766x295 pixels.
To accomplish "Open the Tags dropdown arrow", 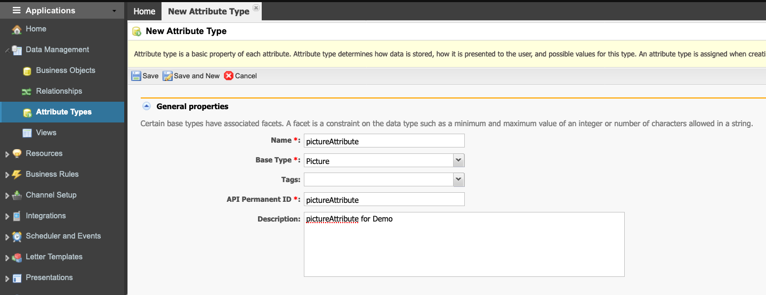I will 458,180.
